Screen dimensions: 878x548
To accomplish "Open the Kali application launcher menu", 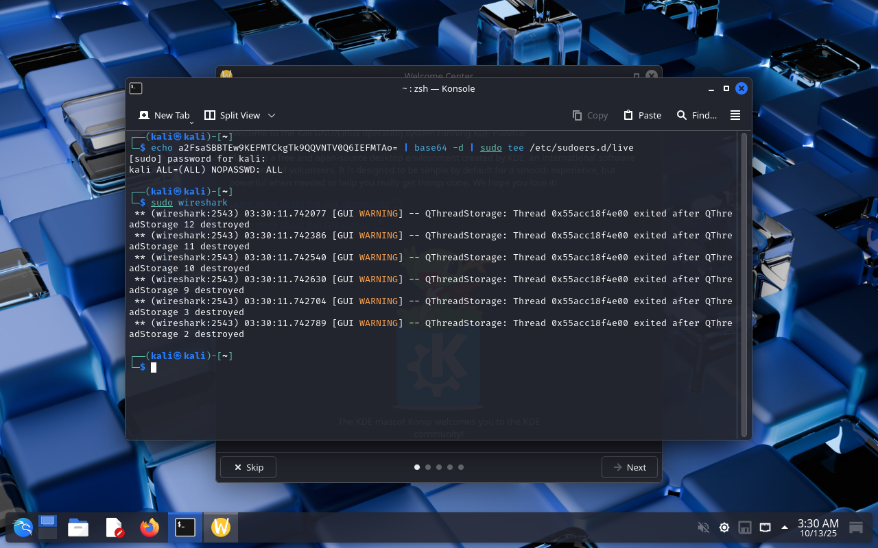I will (x=23, y=527).
